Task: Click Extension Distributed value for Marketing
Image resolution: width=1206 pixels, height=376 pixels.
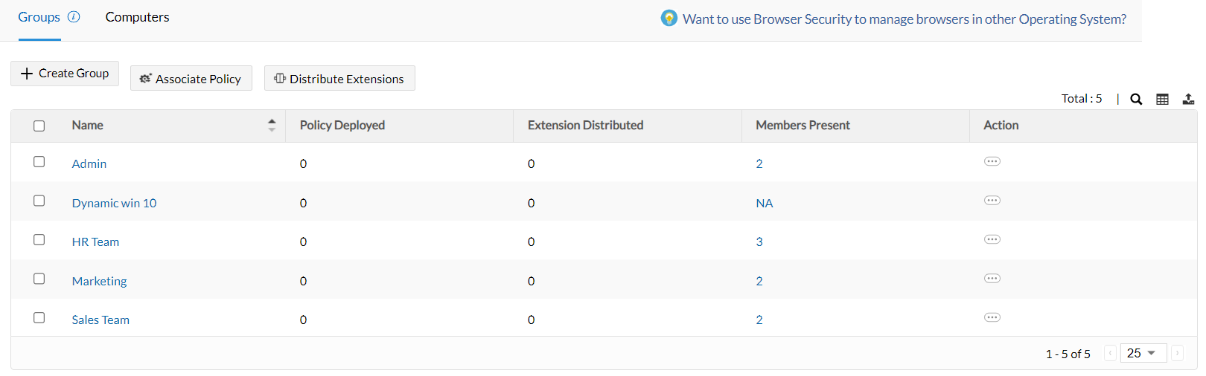Action: 531,281
